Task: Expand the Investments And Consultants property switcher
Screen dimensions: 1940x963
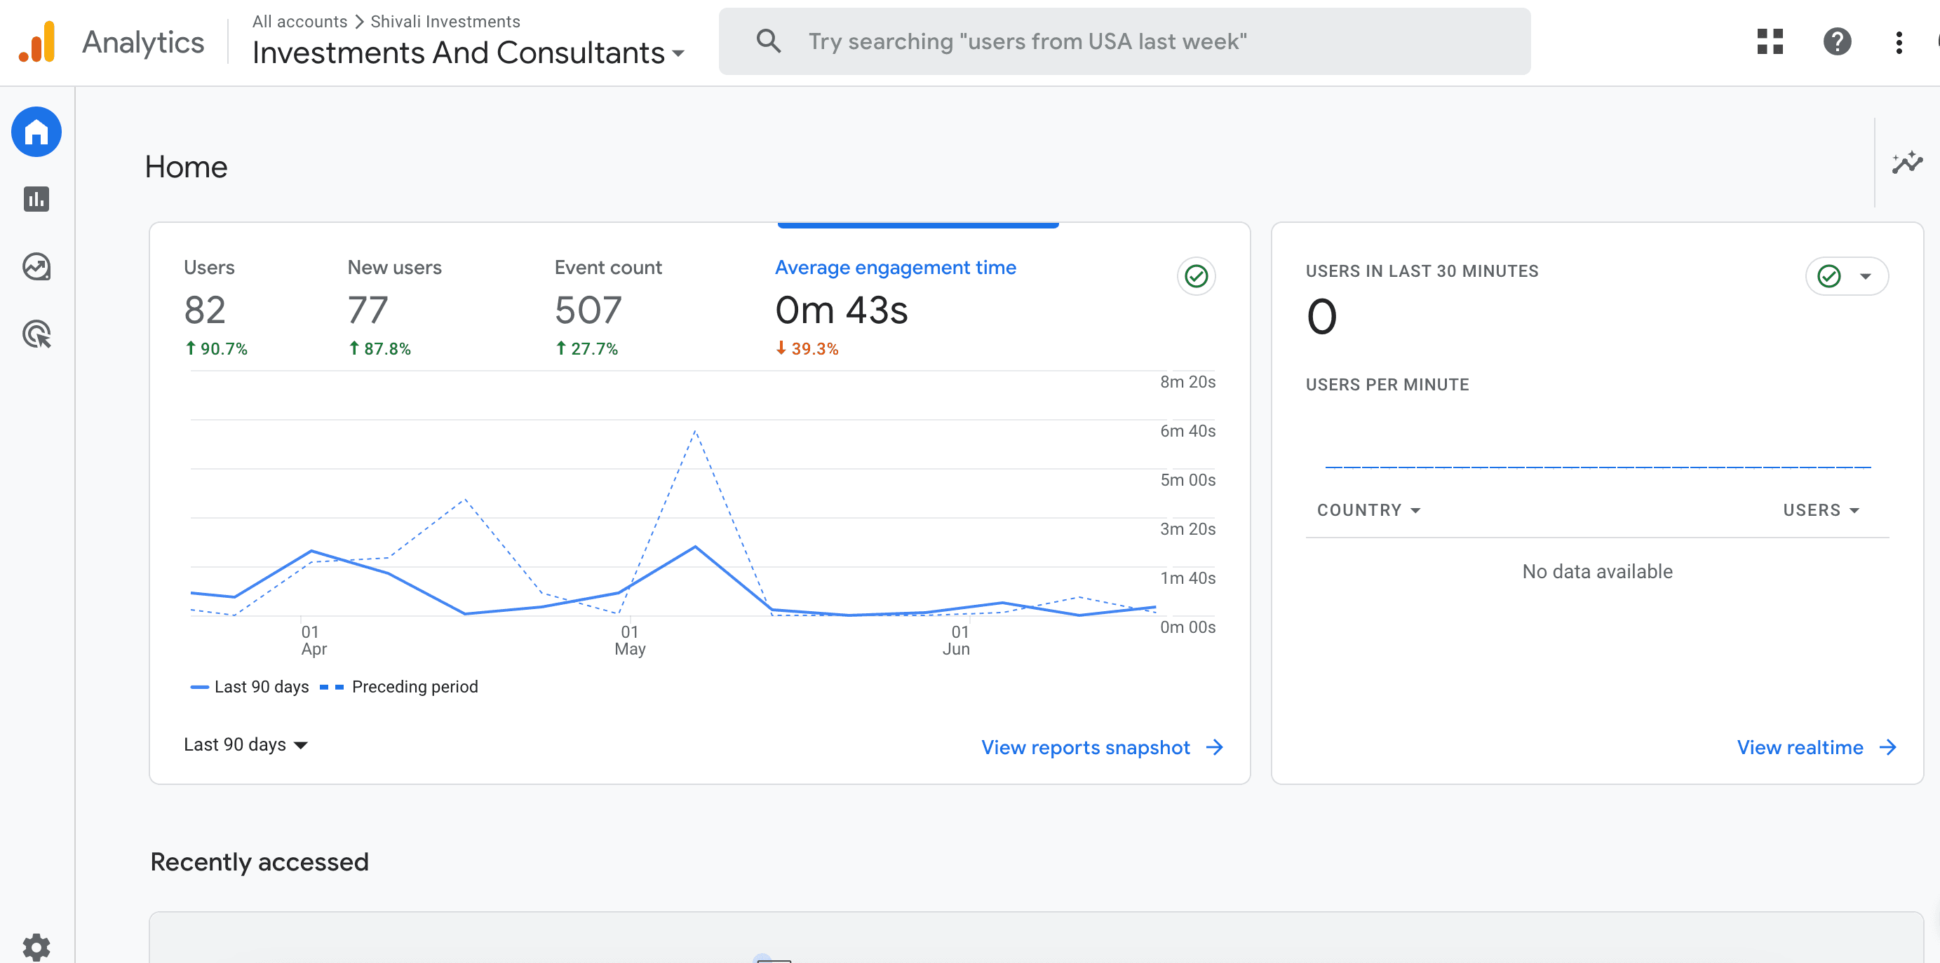Action: 467,53
